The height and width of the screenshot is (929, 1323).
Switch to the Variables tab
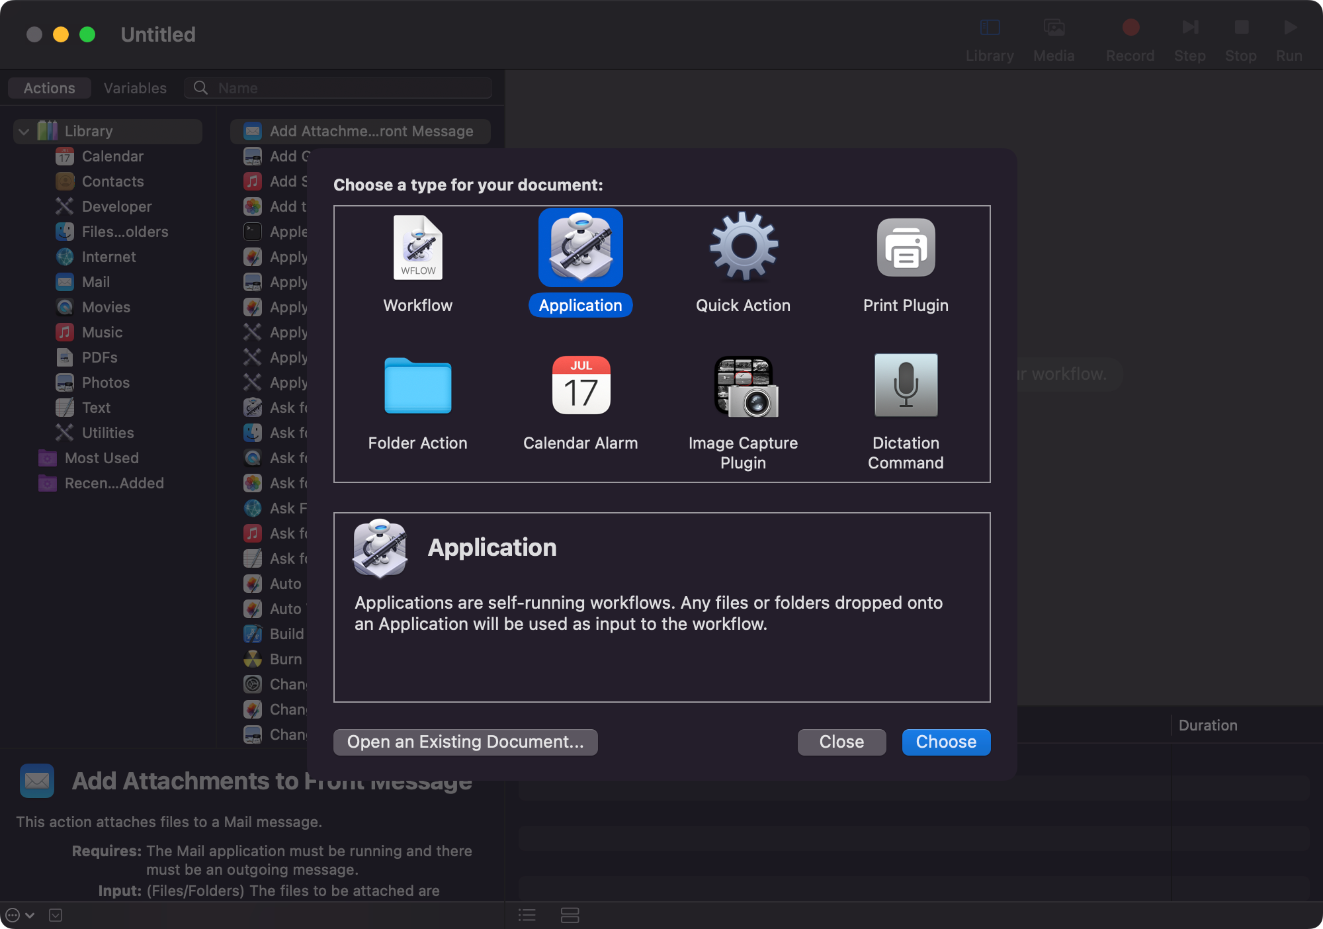(135, 88)
